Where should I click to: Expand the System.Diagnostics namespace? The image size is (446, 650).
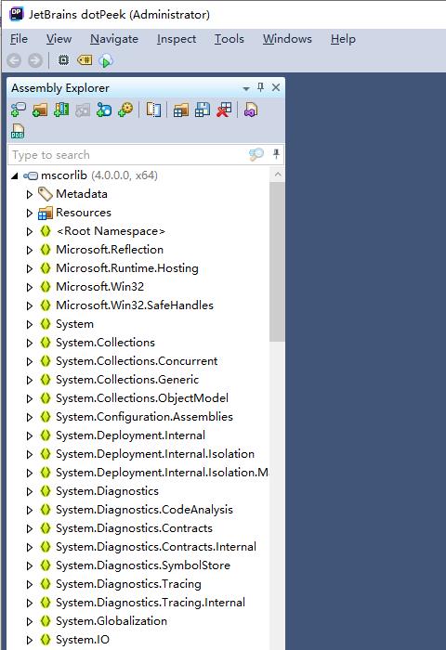pyautogui.click(x=29, y=491)
